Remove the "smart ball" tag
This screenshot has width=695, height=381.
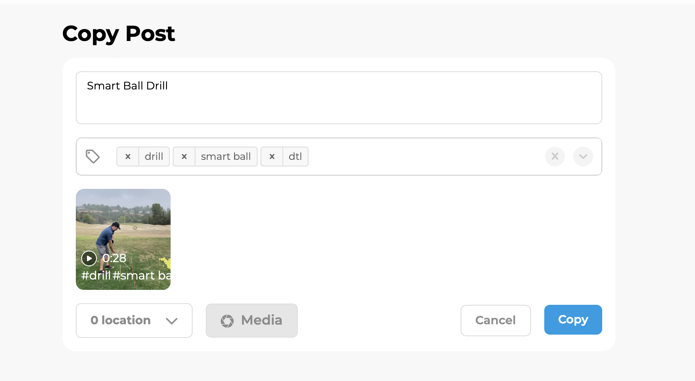pos(184,157)
